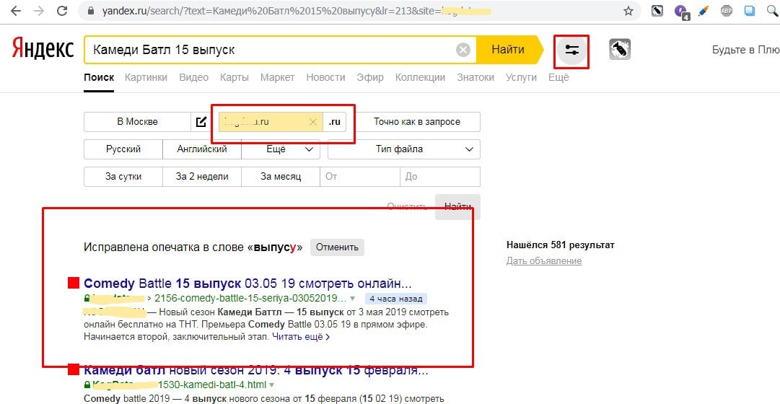Click Читать ещё in first snippet
The width and height of the screenshot is (780, 404).
point(300,337)
